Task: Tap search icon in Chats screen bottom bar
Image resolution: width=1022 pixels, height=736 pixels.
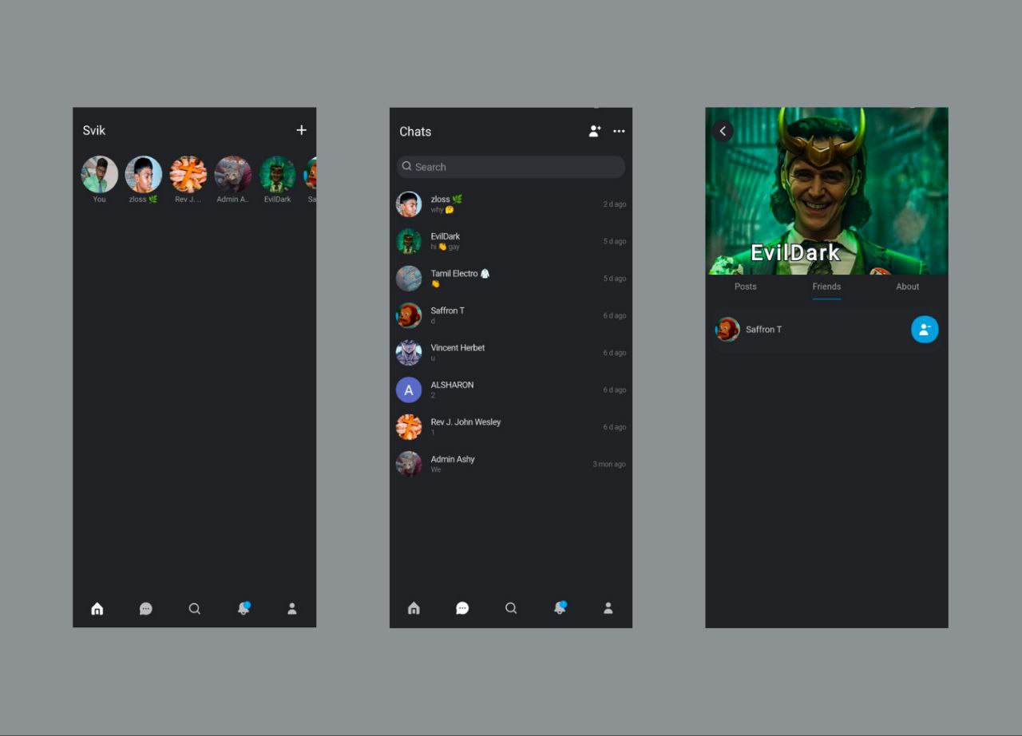Action: point(511,608)
